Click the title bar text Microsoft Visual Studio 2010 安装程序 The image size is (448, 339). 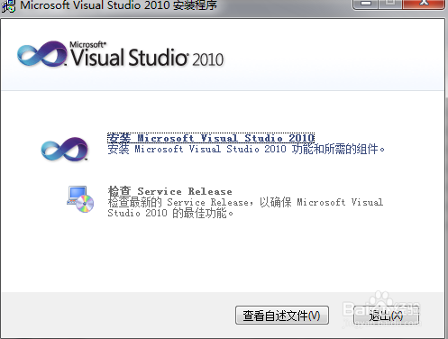pyautogui.click(x=118, y=5)
